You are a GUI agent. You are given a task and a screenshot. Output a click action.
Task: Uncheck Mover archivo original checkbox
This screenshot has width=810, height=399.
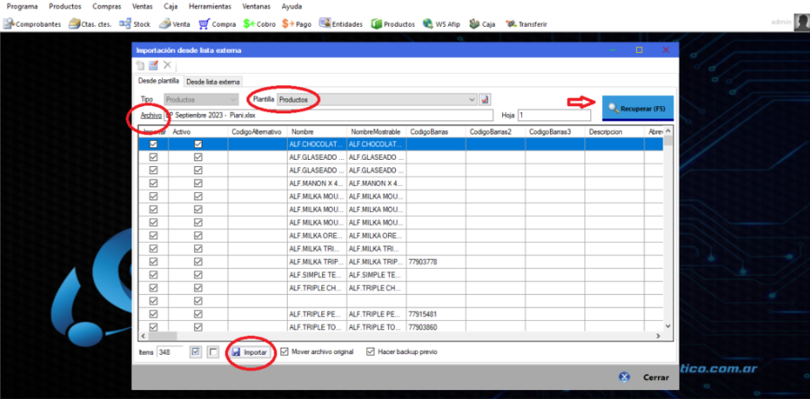(285, 351)
